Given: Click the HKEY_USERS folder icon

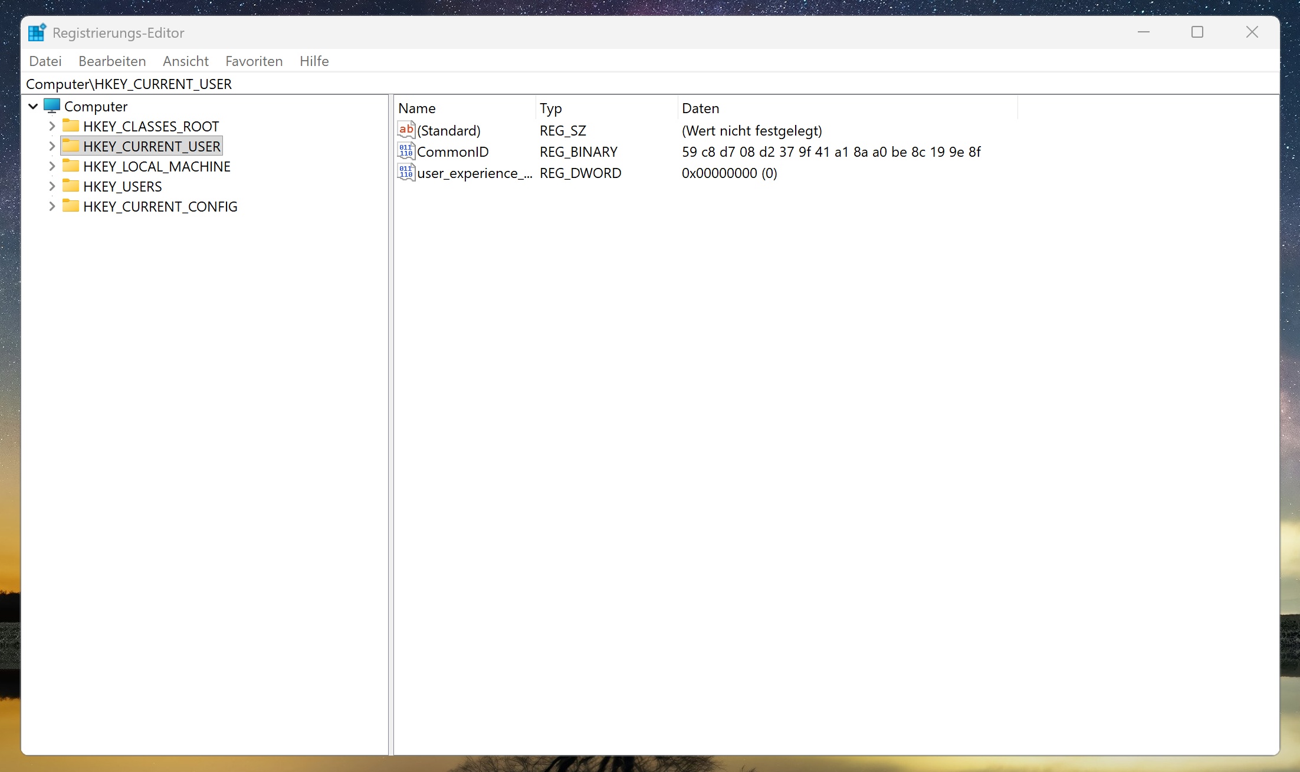Looking at the screenshot, I should click(x=71, y=186).
